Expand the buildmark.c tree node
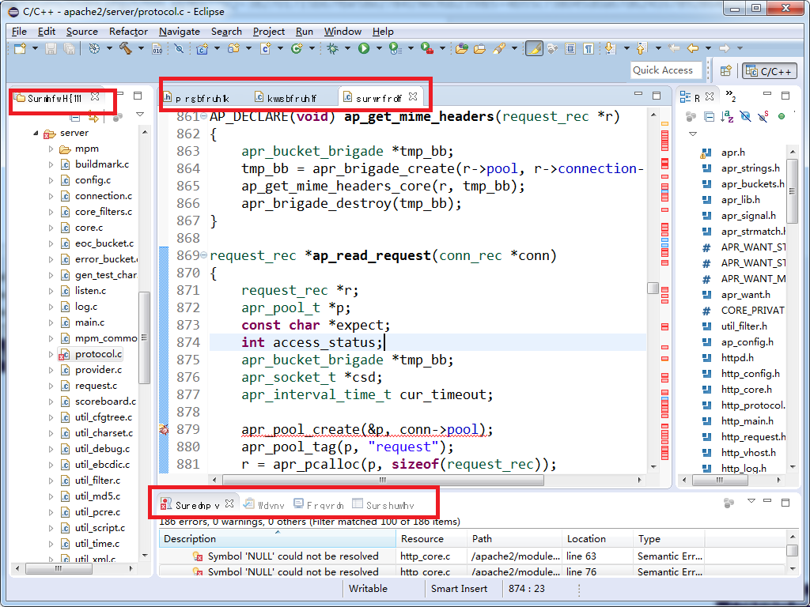This screenshot has height=607, width=810. click(x=51, y=164)
